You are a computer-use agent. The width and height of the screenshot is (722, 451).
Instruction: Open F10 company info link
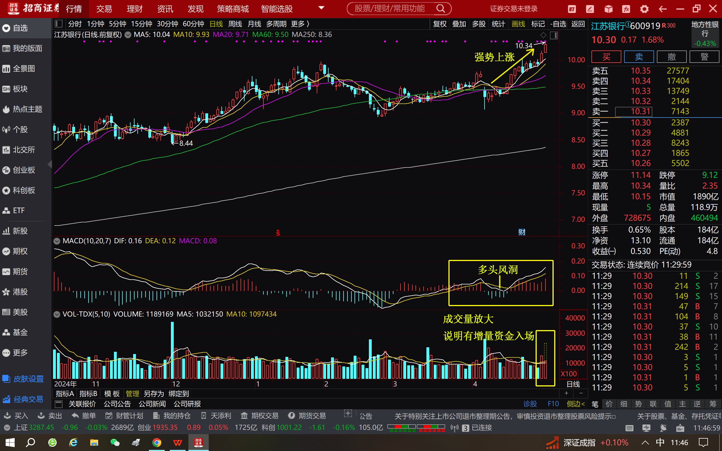(553, 404)
